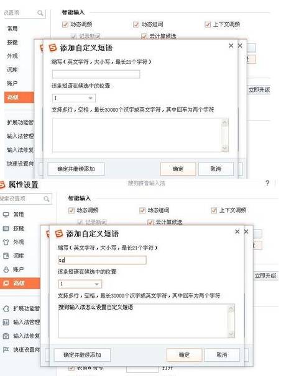Image resolution: width=281 pixels, height=376 pixels.
Task: Focus the empty abbreviation field
Action: click(96, 74)
